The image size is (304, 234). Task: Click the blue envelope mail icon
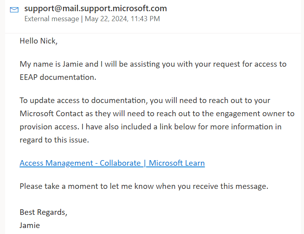[14, 10]
